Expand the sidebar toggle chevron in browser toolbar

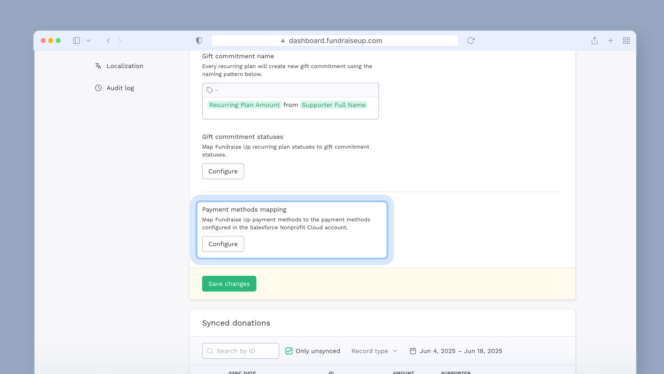coord(88,41)
